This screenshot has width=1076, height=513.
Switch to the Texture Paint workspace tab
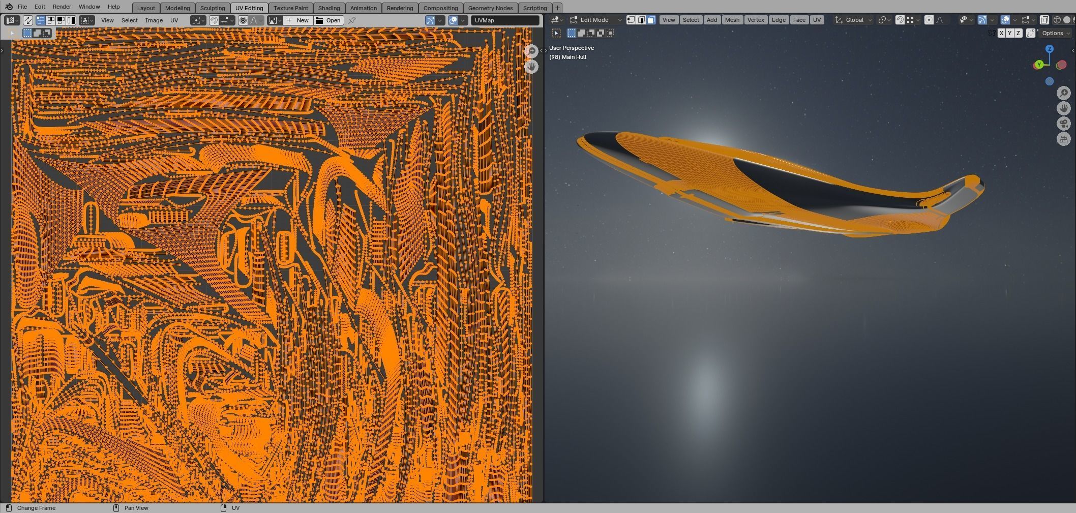tap(291, 8)
